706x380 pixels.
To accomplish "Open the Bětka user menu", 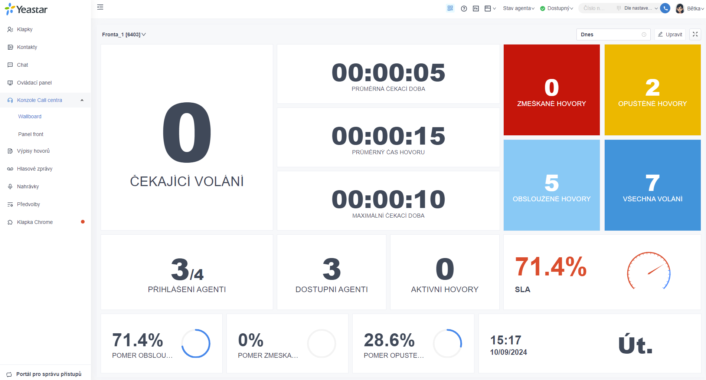I will (695, 9).
